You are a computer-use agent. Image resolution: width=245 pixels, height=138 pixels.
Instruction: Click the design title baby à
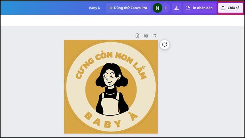coord(94,8)
